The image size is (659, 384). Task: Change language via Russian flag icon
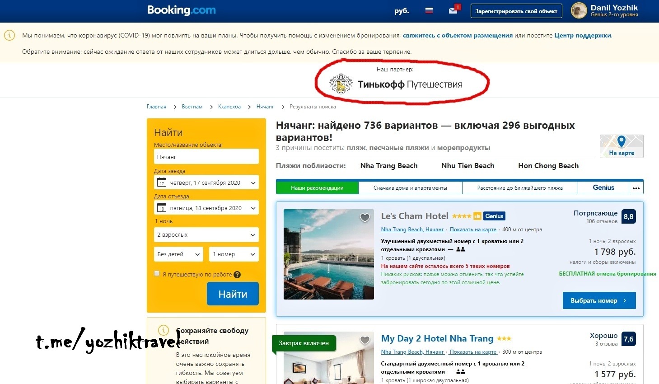coord(429,10)
